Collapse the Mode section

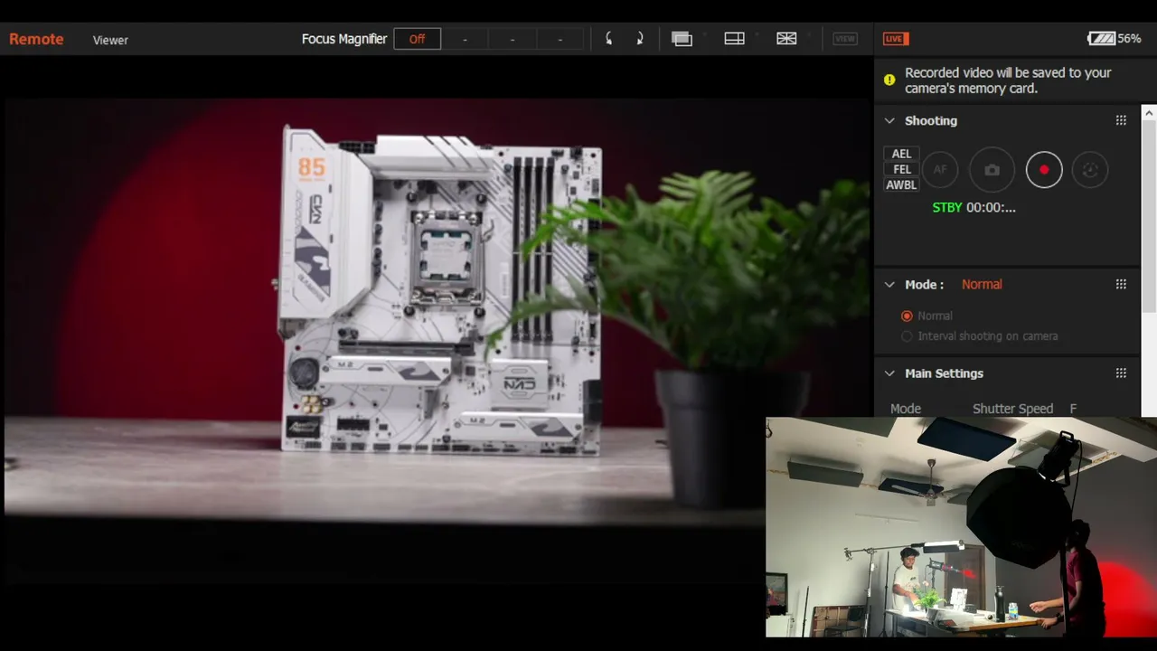tap(889, 284)
